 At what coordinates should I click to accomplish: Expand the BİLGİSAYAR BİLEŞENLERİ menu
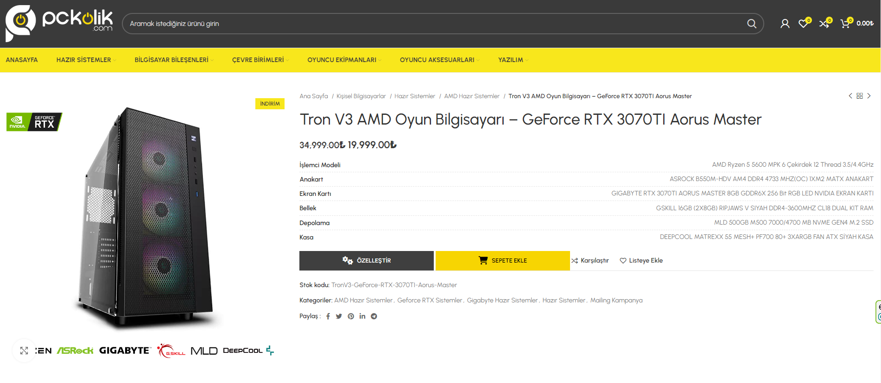pos(174,60)
